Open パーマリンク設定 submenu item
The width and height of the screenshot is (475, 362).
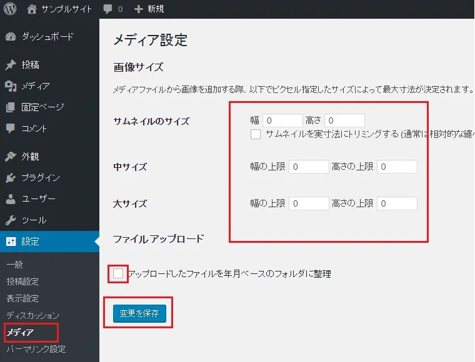tap(36, 349)
